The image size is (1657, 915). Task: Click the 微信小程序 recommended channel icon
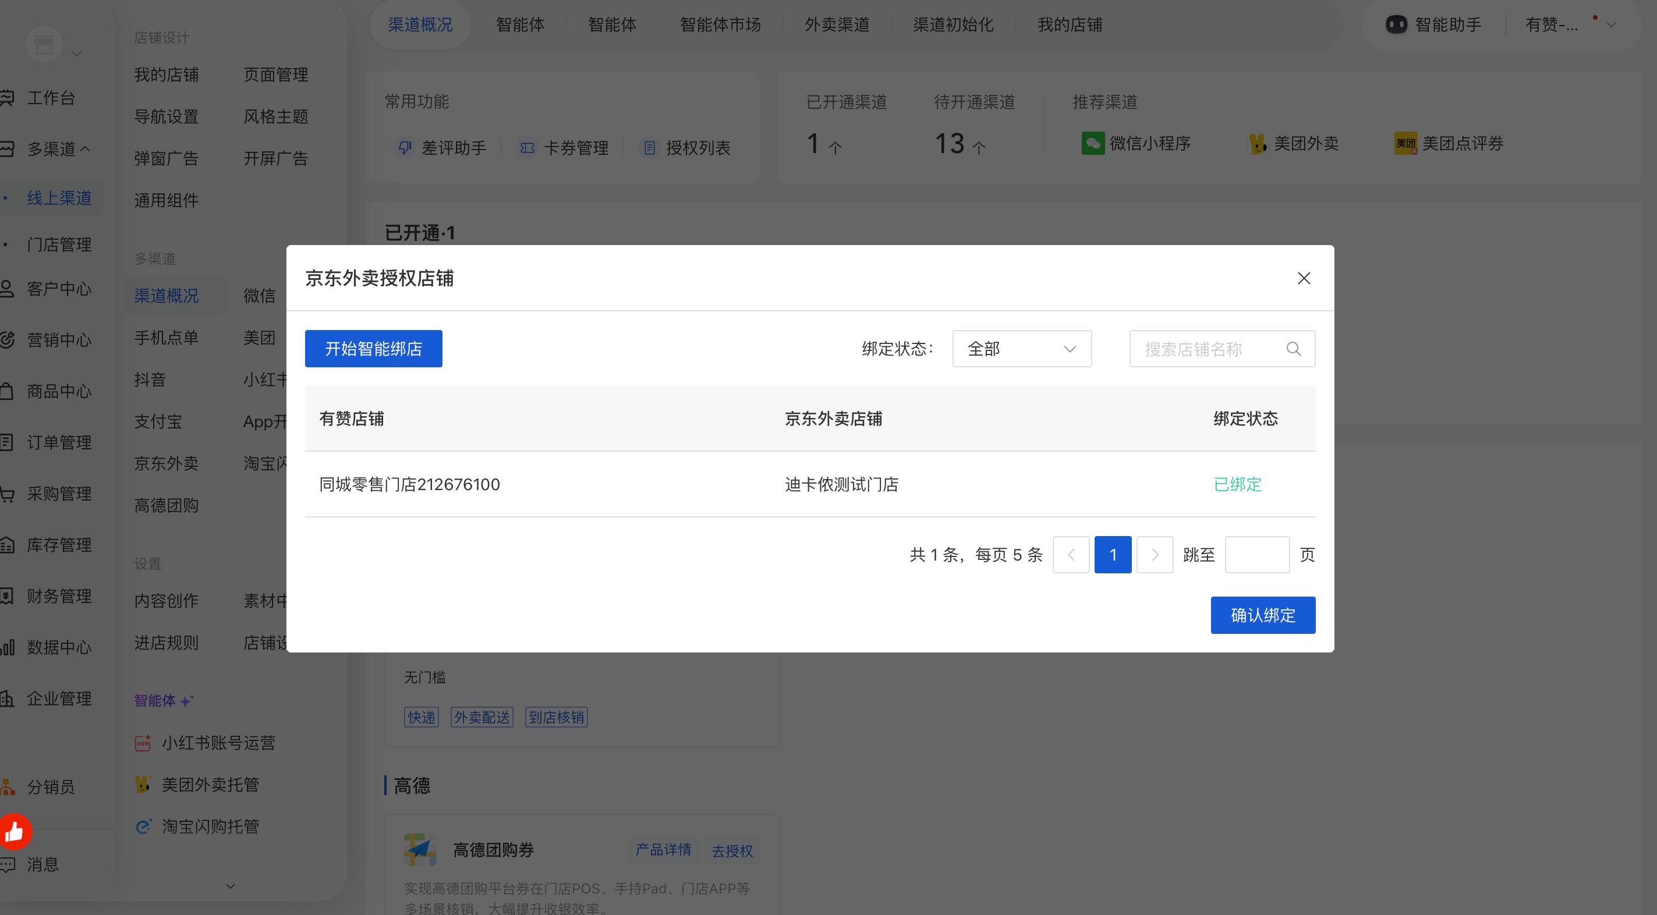pos(1093,143)
